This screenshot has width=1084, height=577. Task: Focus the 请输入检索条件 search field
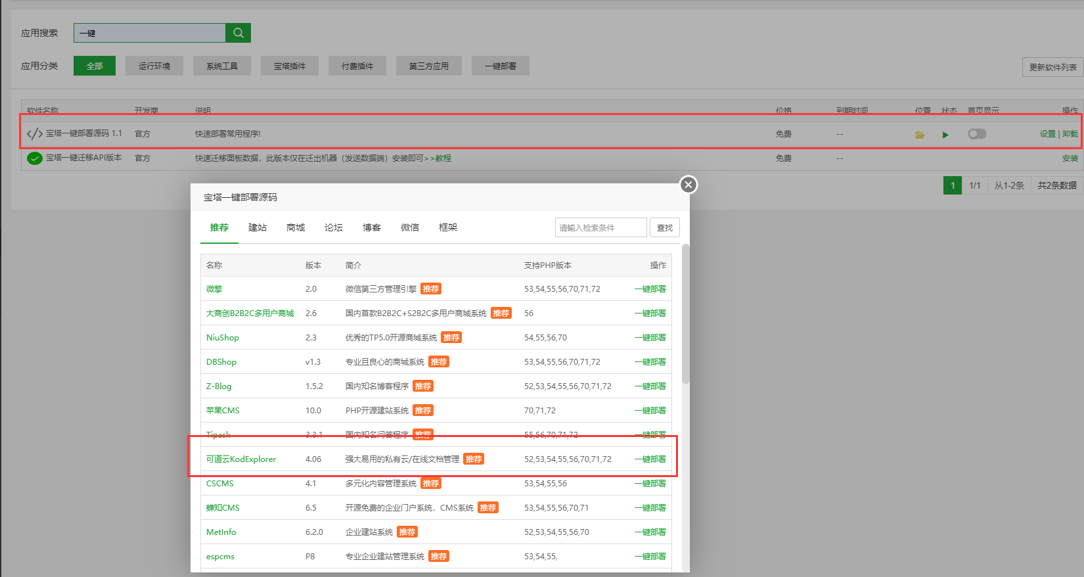point(601,227)
